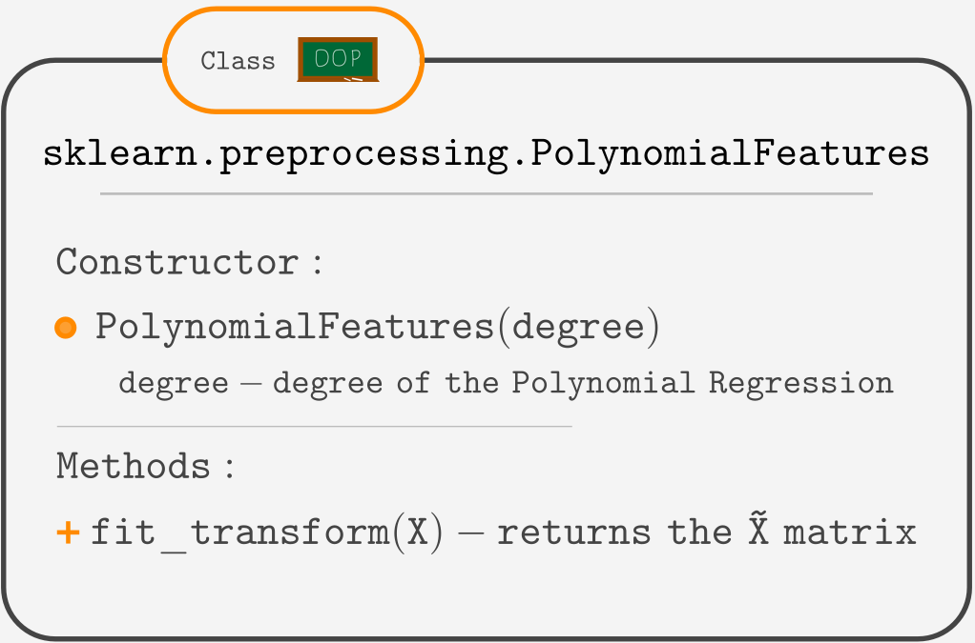Click the "preprocessing" part of the title

363,154
